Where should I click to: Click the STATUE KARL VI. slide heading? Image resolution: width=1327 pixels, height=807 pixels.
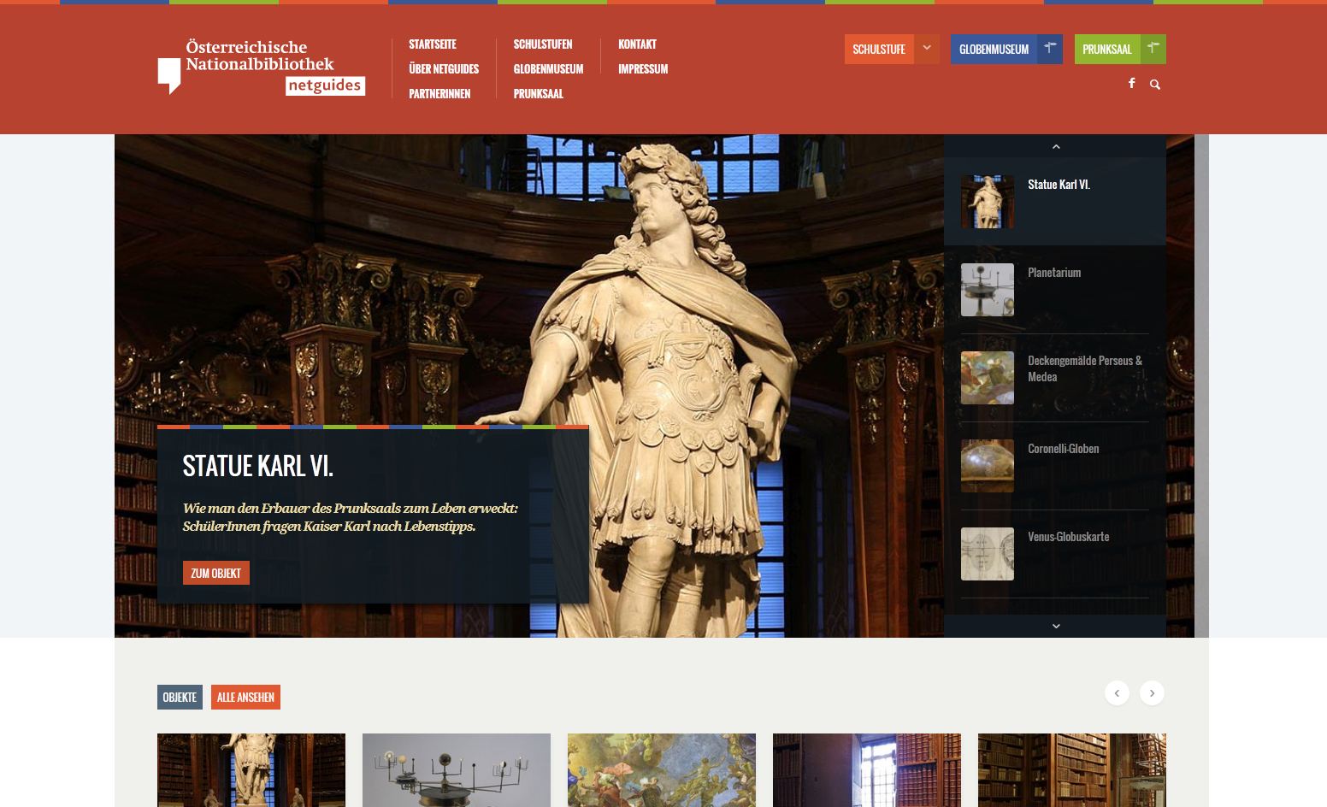pyautogui.click(x=258, y=466)
